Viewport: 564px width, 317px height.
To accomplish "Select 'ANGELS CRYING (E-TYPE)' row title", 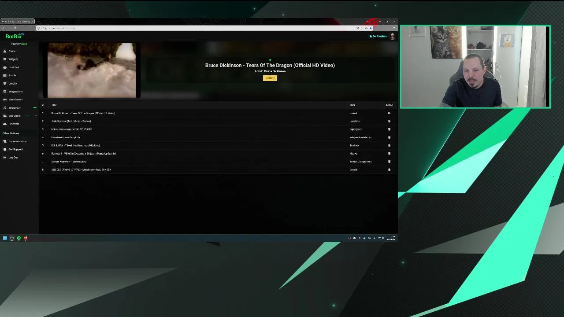I will tap(81, 170).
